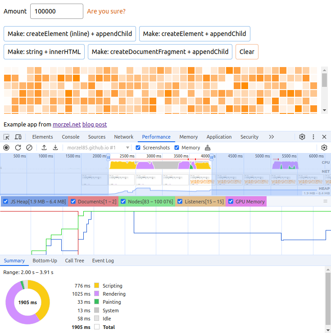Screen dimensions: 331x333
Task: Click the reload and profile icon
Action: [x=18, y=148]
